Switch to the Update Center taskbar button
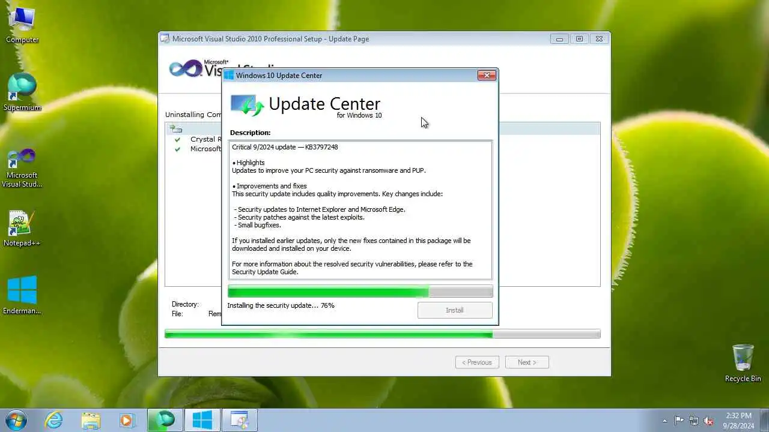Screen dimensions: 769x432 click(x=202, y=420)
